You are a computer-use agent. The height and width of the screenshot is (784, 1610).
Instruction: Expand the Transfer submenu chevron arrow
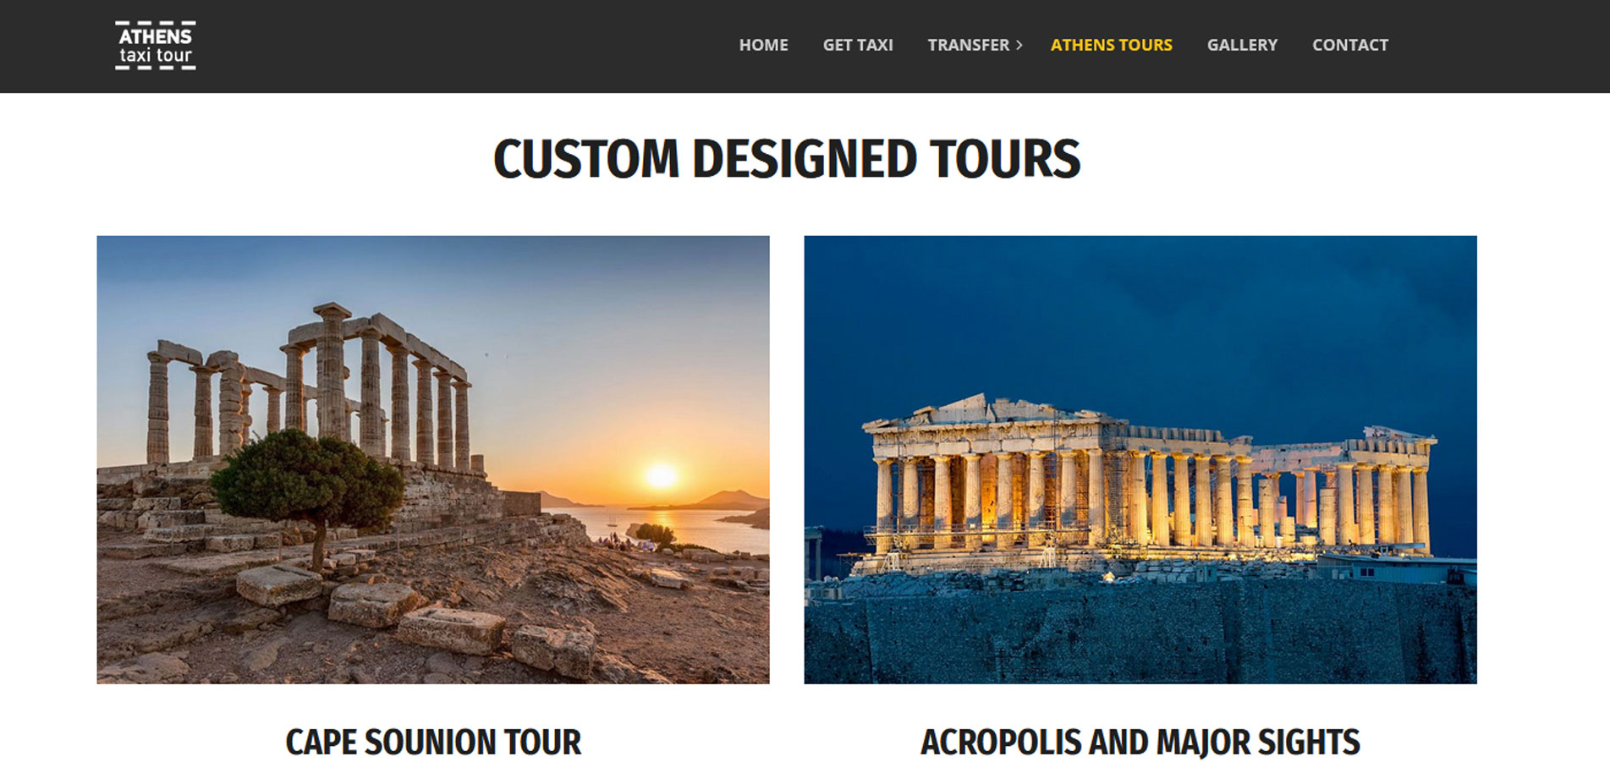[x=1019, y=45]
